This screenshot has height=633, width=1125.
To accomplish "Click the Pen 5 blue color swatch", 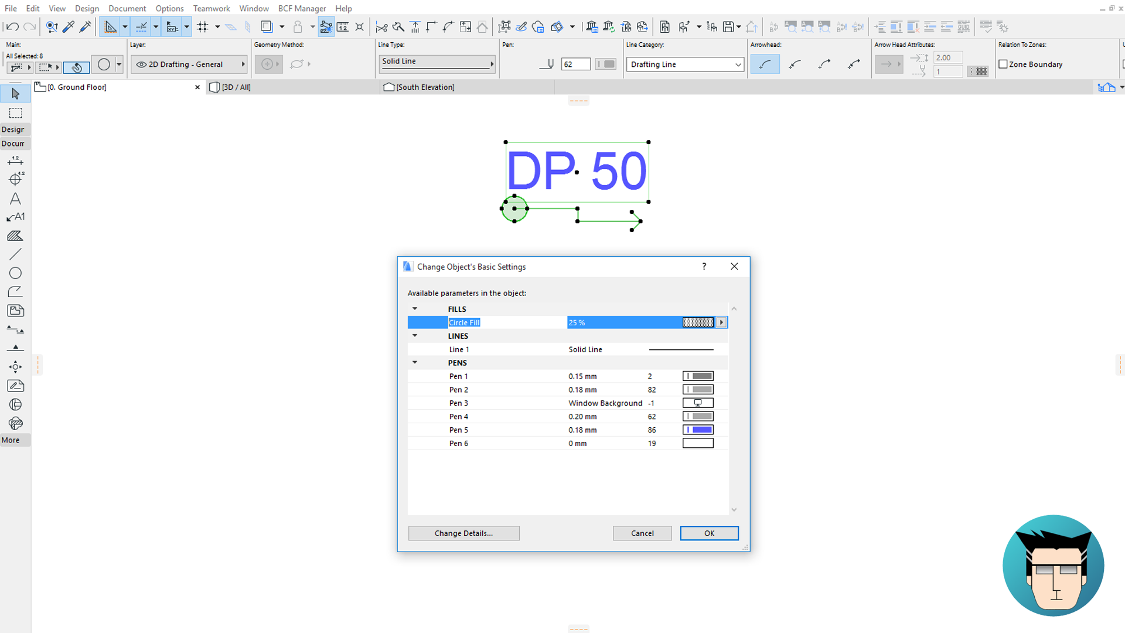I will tap(698, 430).
